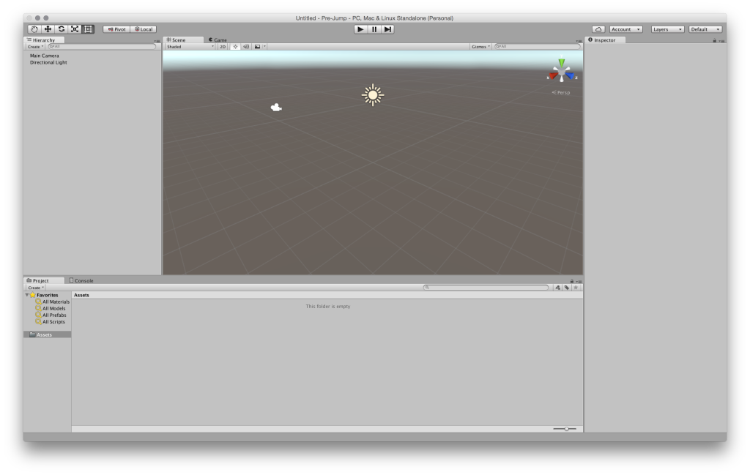The width and height of the screenshot is (750, 475).
Task: Click the scene lighting toggle icon
Action: coord(234,46)
